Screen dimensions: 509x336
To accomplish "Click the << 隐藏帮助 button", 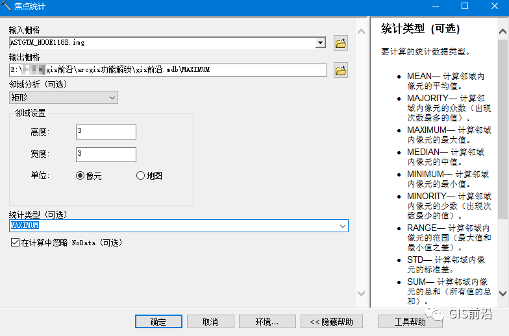I will click(x=331, y=322).
